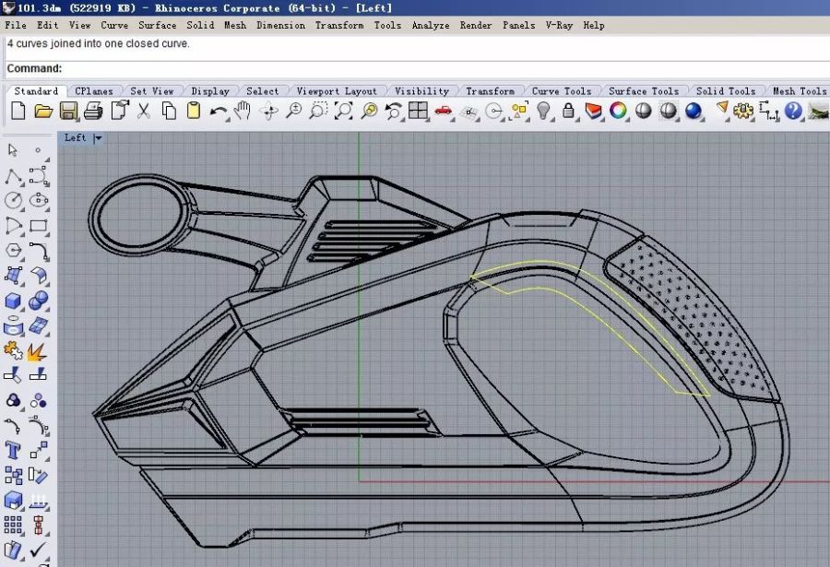Click the four-viewport layout icon
The width and height of the screenshot is (830, 567).
[x=419, y=112]
